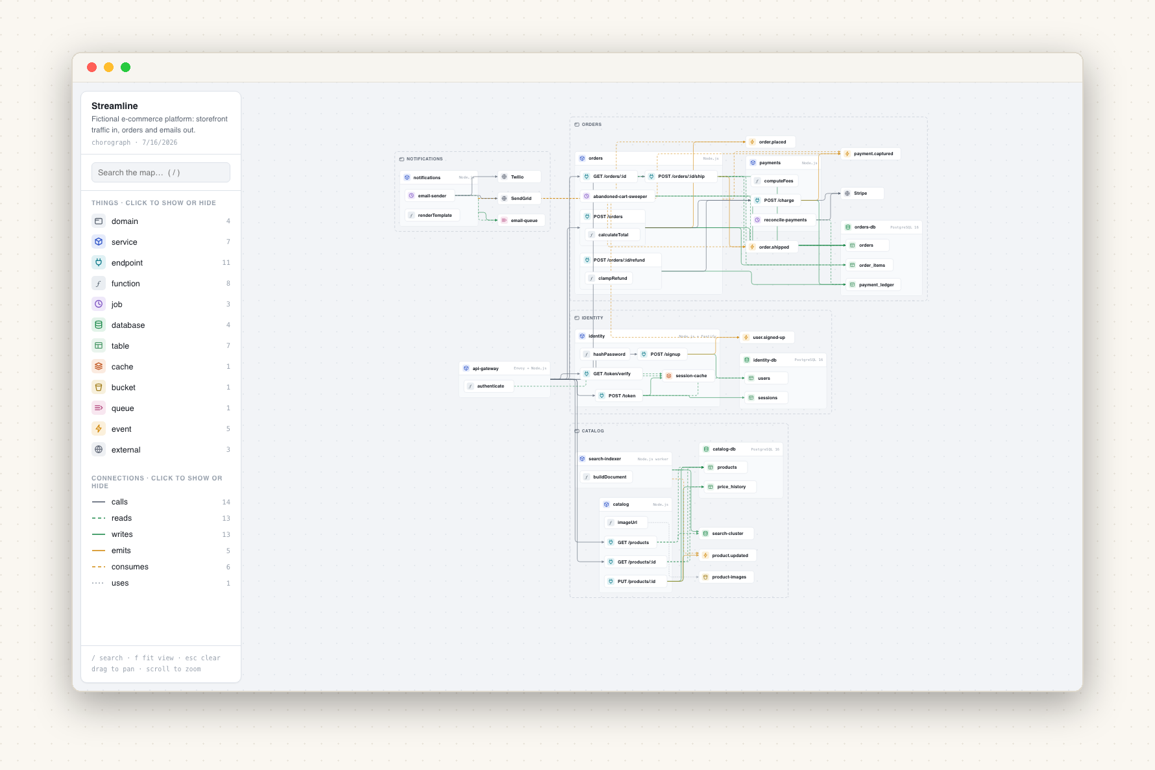
Task: Click the database icon in the legend
Action: coord(99,325)
